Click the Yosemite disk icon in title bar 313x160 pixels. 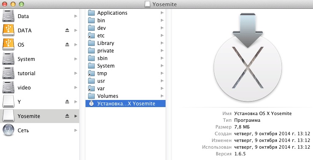point(147,4)
